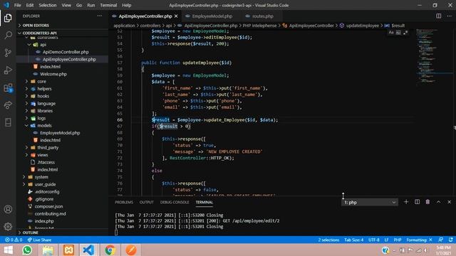This screenshot has height=256, width=456.
Task: Open editor More Actions ellipsis
Action: (450, 16)
